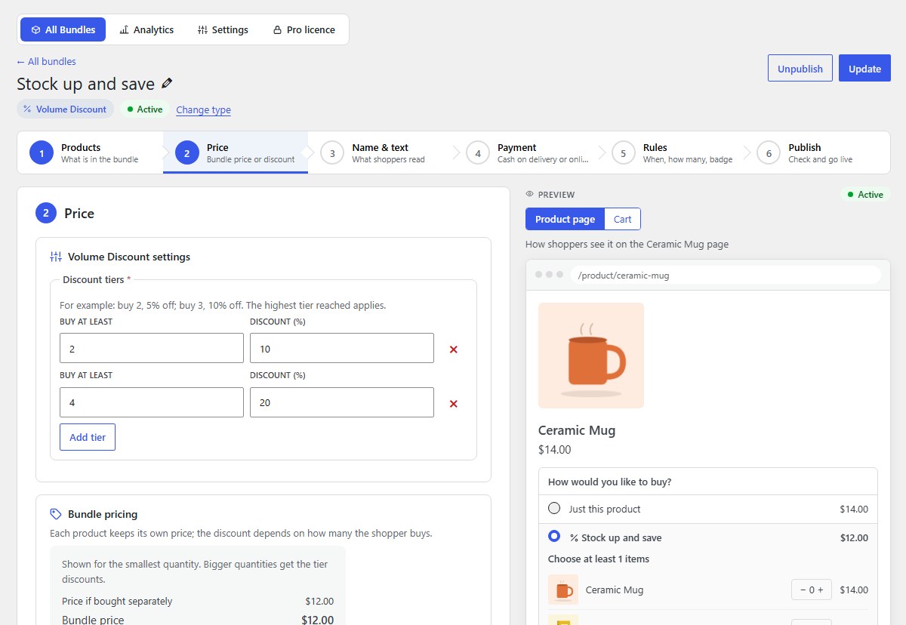Click the 'How would you like to buy?' heading
The height and width of the screenshot is (625, 906).
(610, 482)
